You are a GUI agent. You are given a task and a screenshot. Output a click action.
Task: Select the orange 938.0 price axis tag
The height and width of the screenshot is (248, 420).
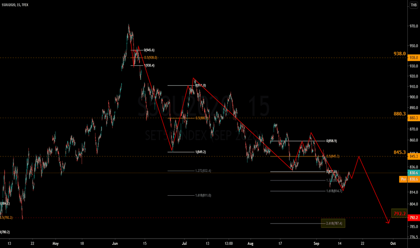click(414, 58)
